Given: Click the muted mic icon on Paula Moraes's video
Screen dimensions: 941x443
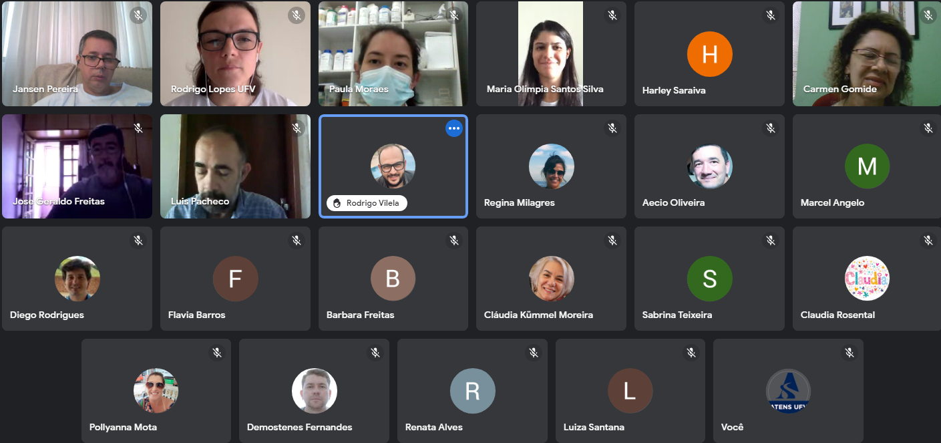Looking at the screenshot, I should 454,15.
